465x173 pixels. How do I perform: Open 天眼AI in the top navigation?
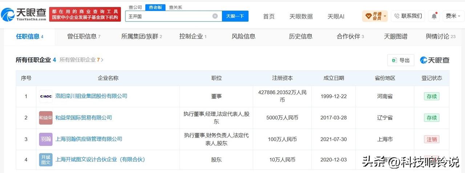(x=336, y=16)
